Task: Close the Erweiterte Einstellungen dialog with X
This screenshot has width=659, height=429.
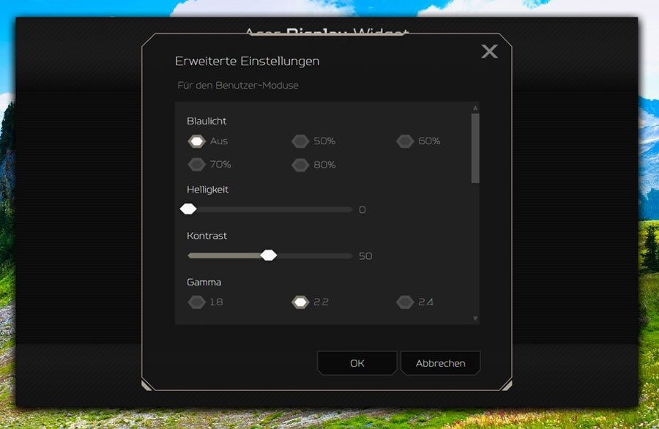Action: [489, 51]
